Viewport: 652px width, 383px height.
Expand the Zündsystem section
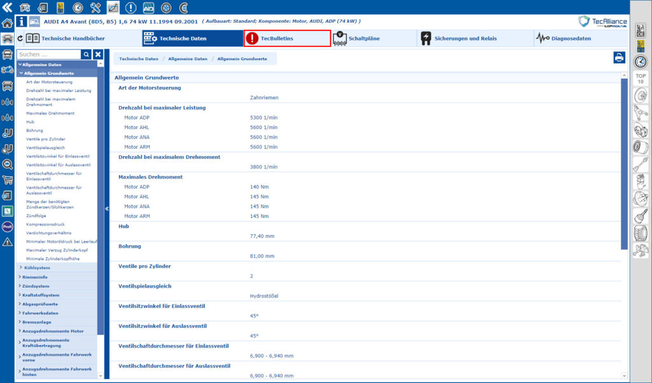tap(57, 286)
